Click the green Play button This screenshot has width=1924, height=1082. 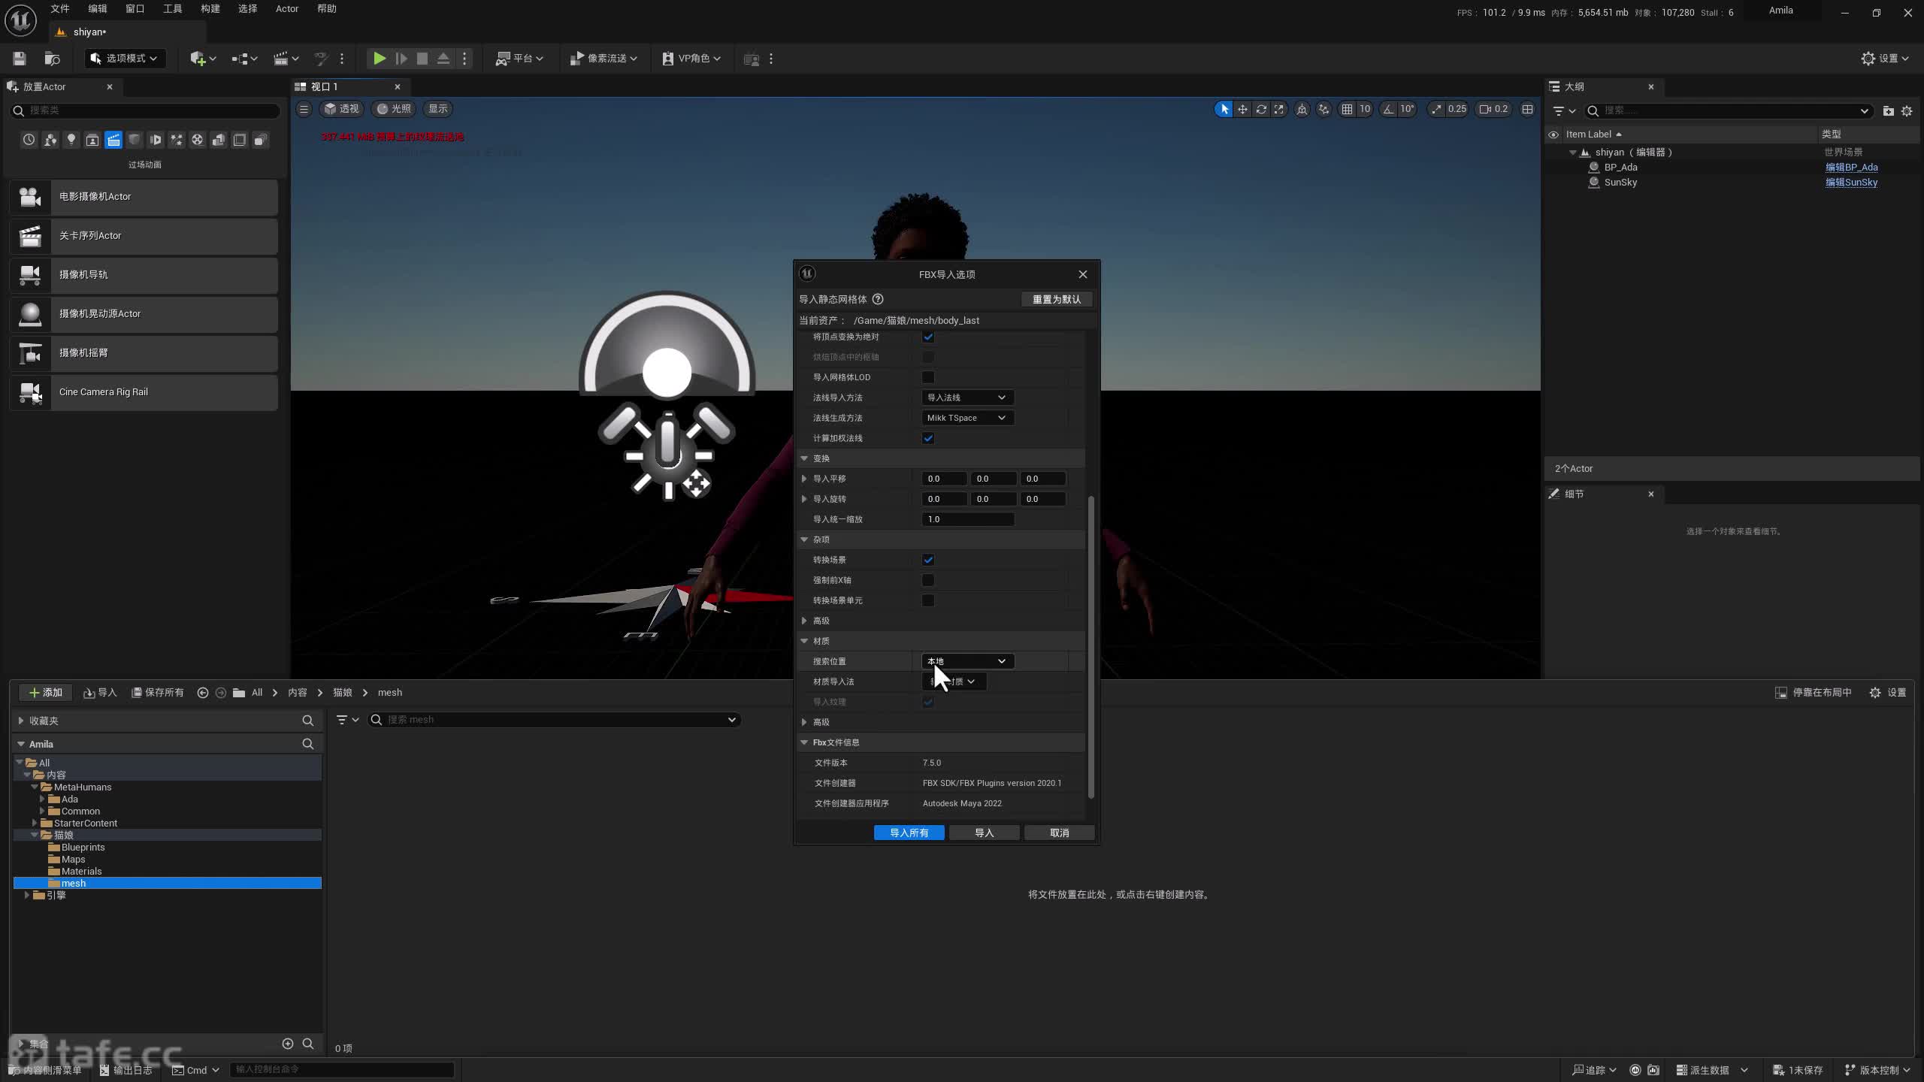pyautogui.click(x=380, y=59)
